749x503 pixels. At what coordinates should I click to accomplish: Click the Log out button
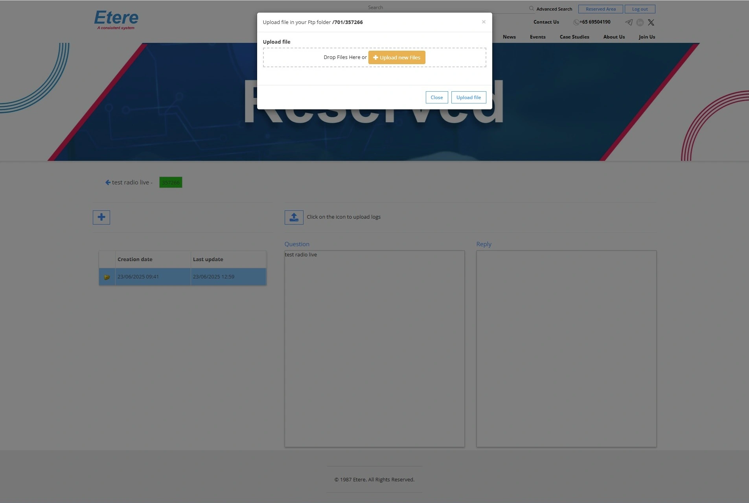[x=640, y=9]
